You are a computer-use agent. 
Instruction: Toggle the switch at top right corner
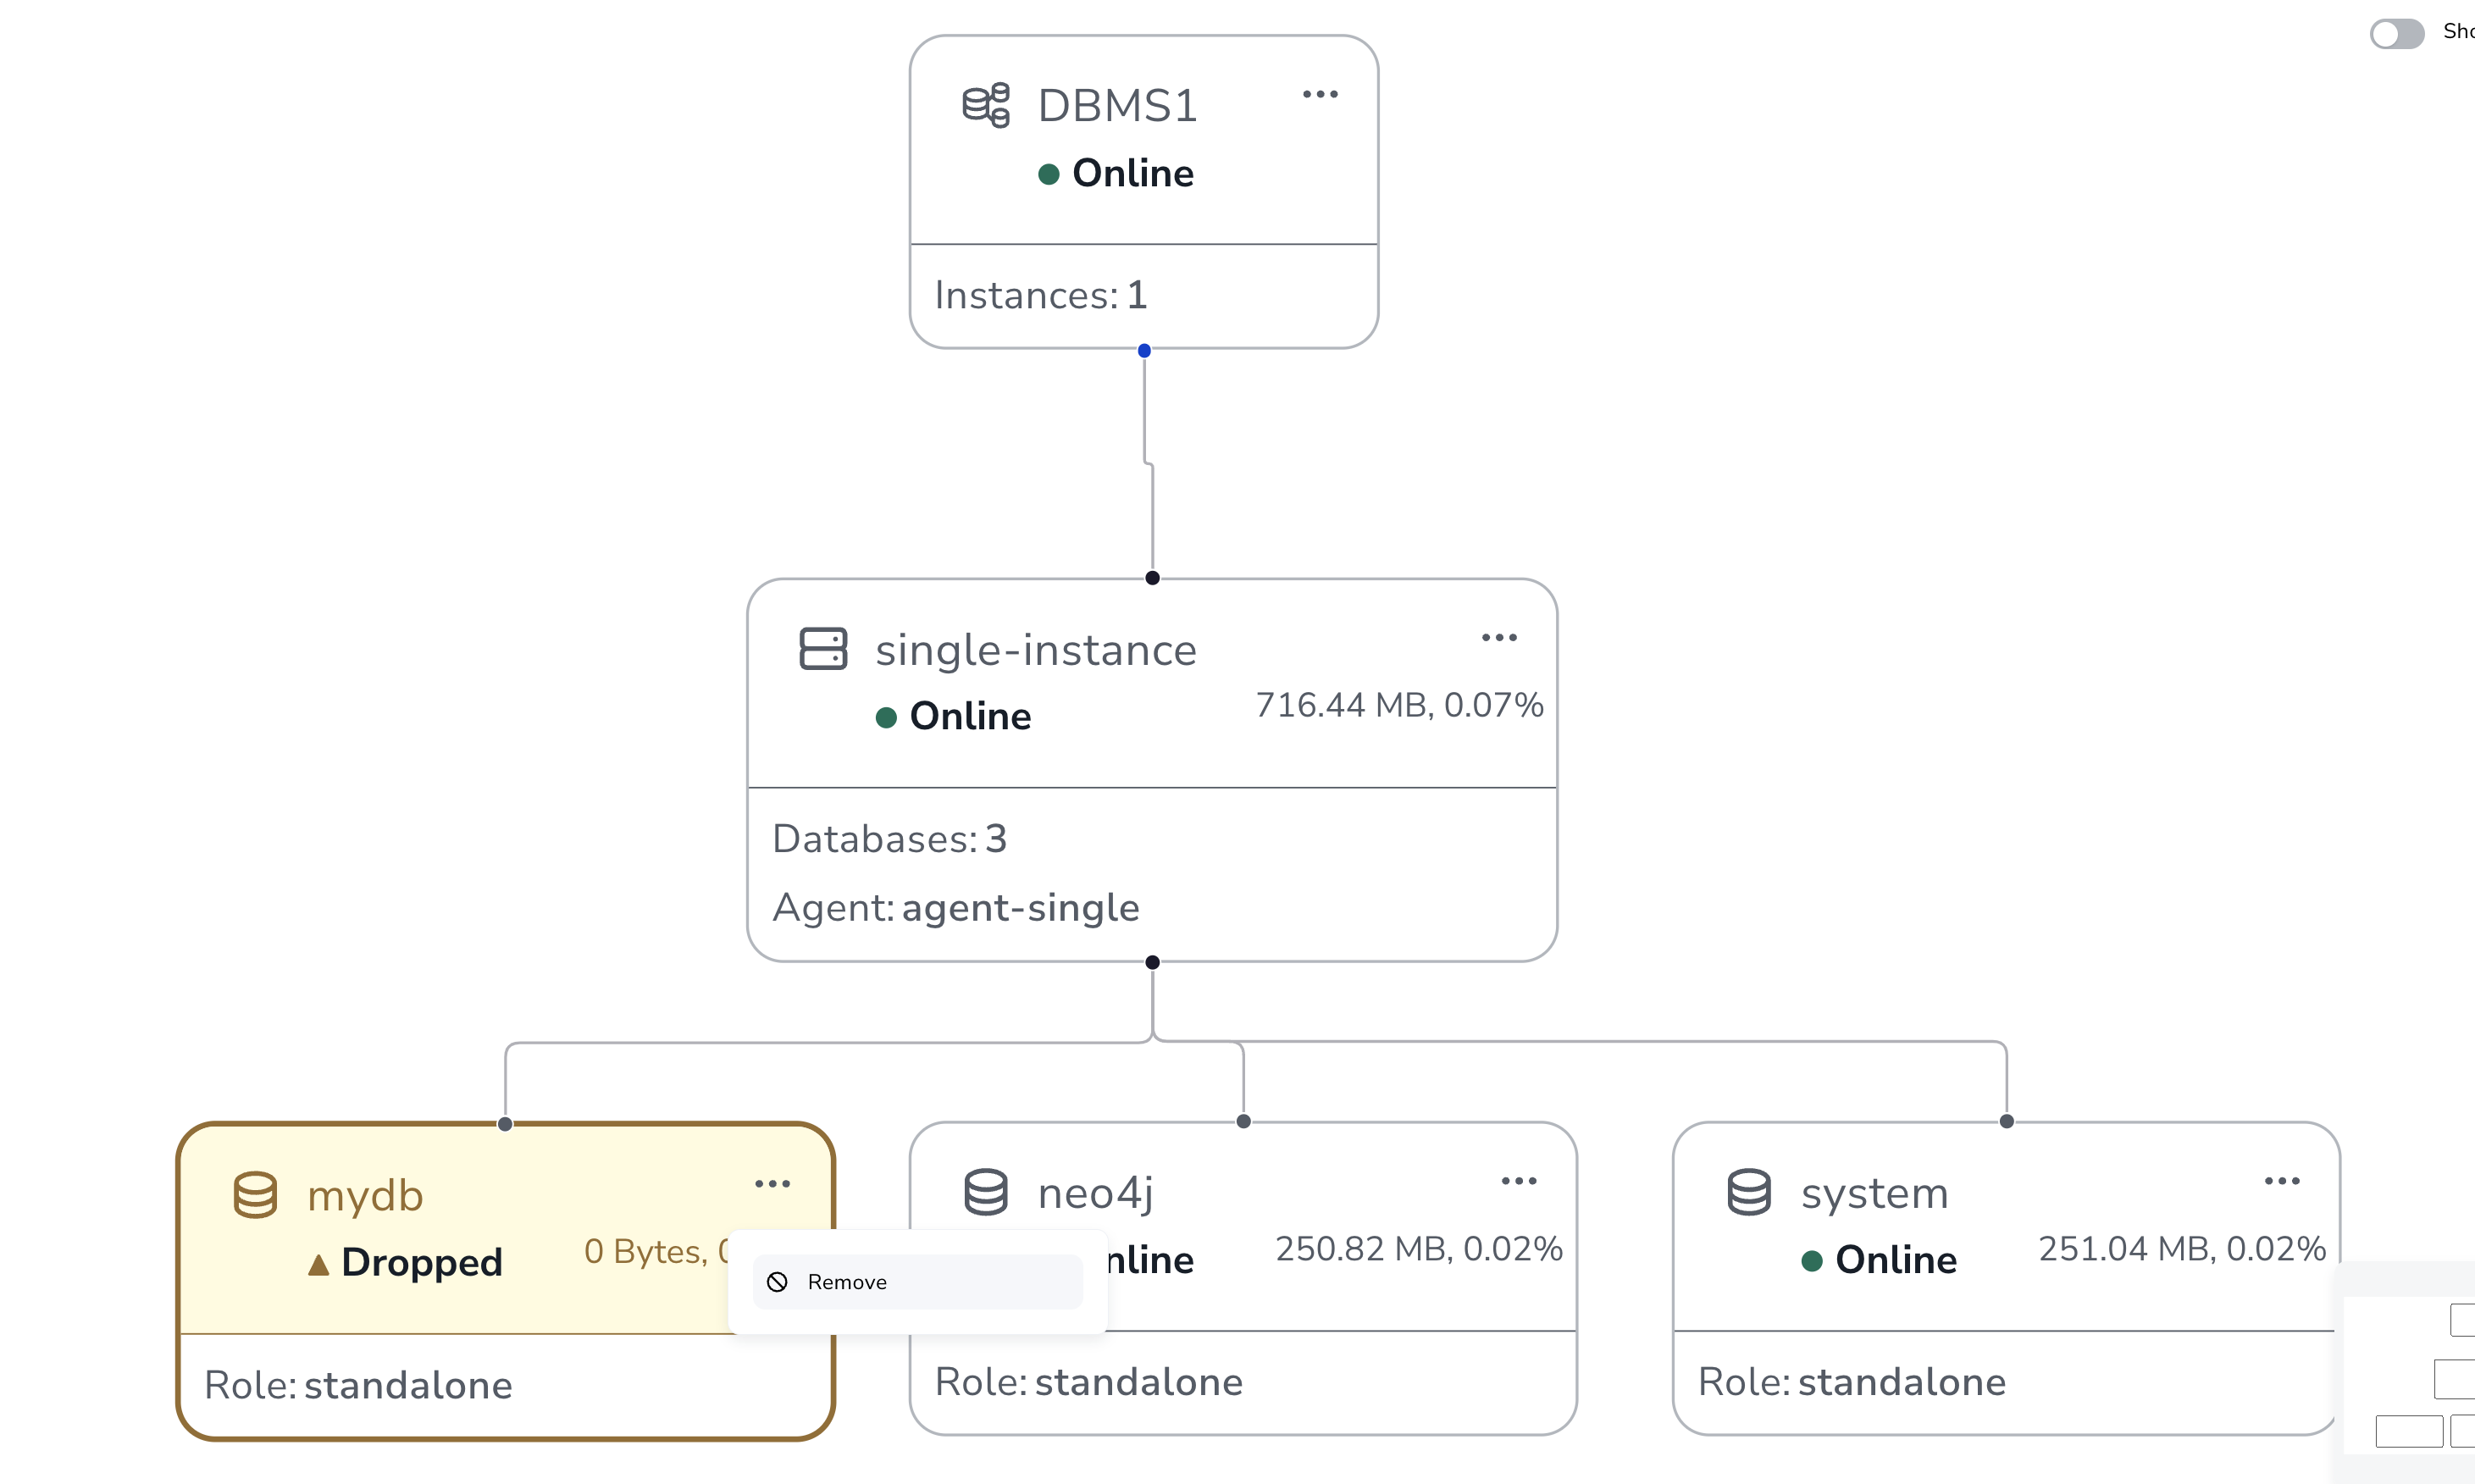coord(2396,33)
